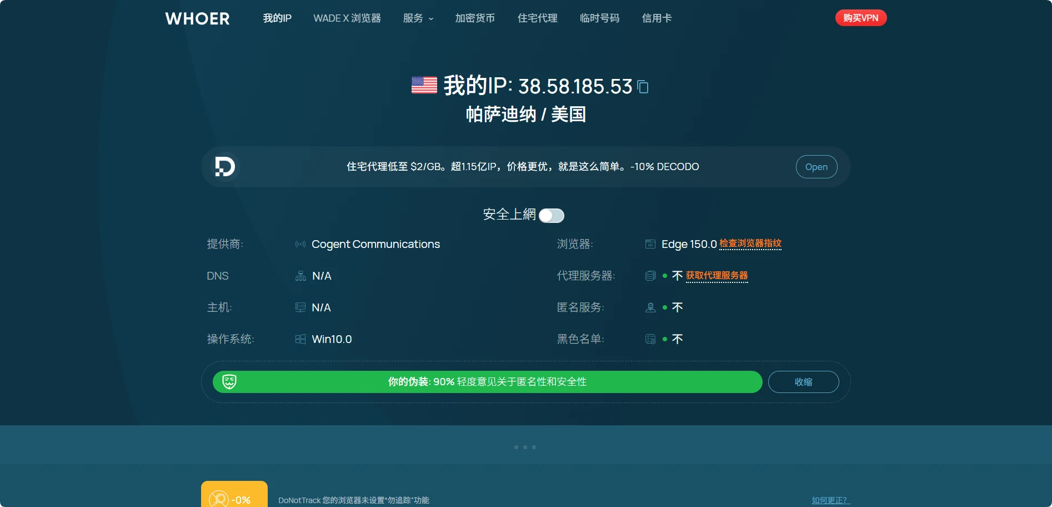This screenshot has width=1052, height=507.
Task: Click the provider signal icon next to Cogent Communications
Action: (300, 244)
